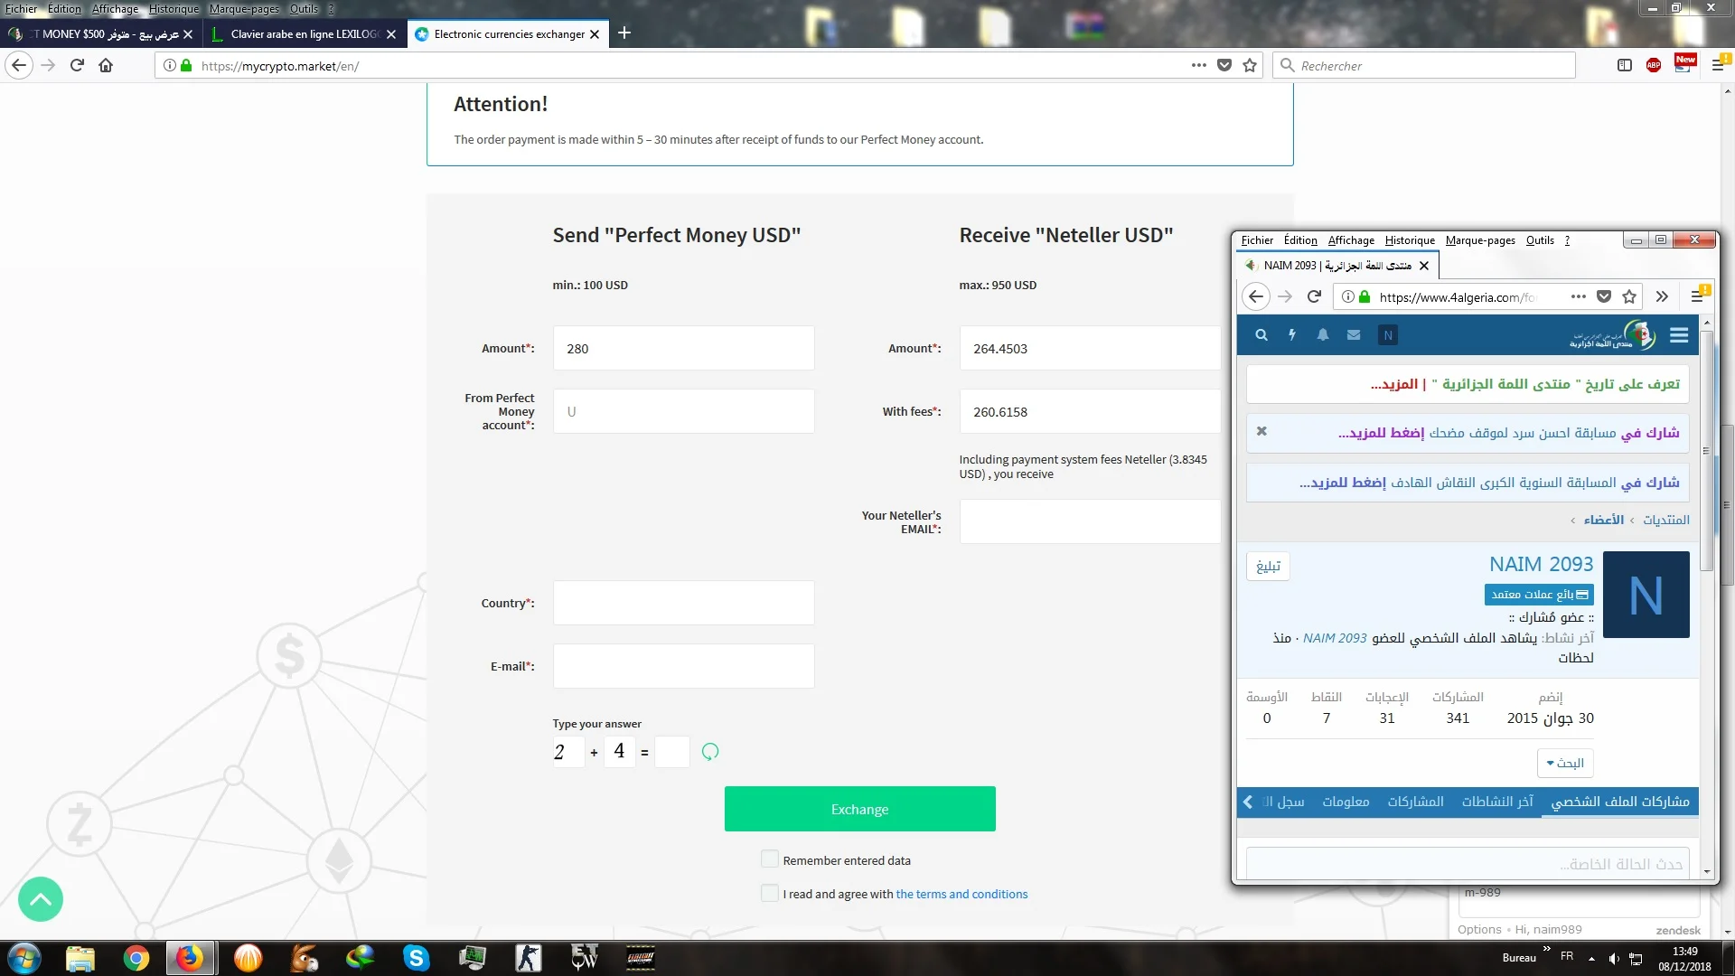Image resolution: width=1735 pixels, height=976 pixels.
Task: Dismiss the forum contest notice with X
Action: (x=1261, y=432)
